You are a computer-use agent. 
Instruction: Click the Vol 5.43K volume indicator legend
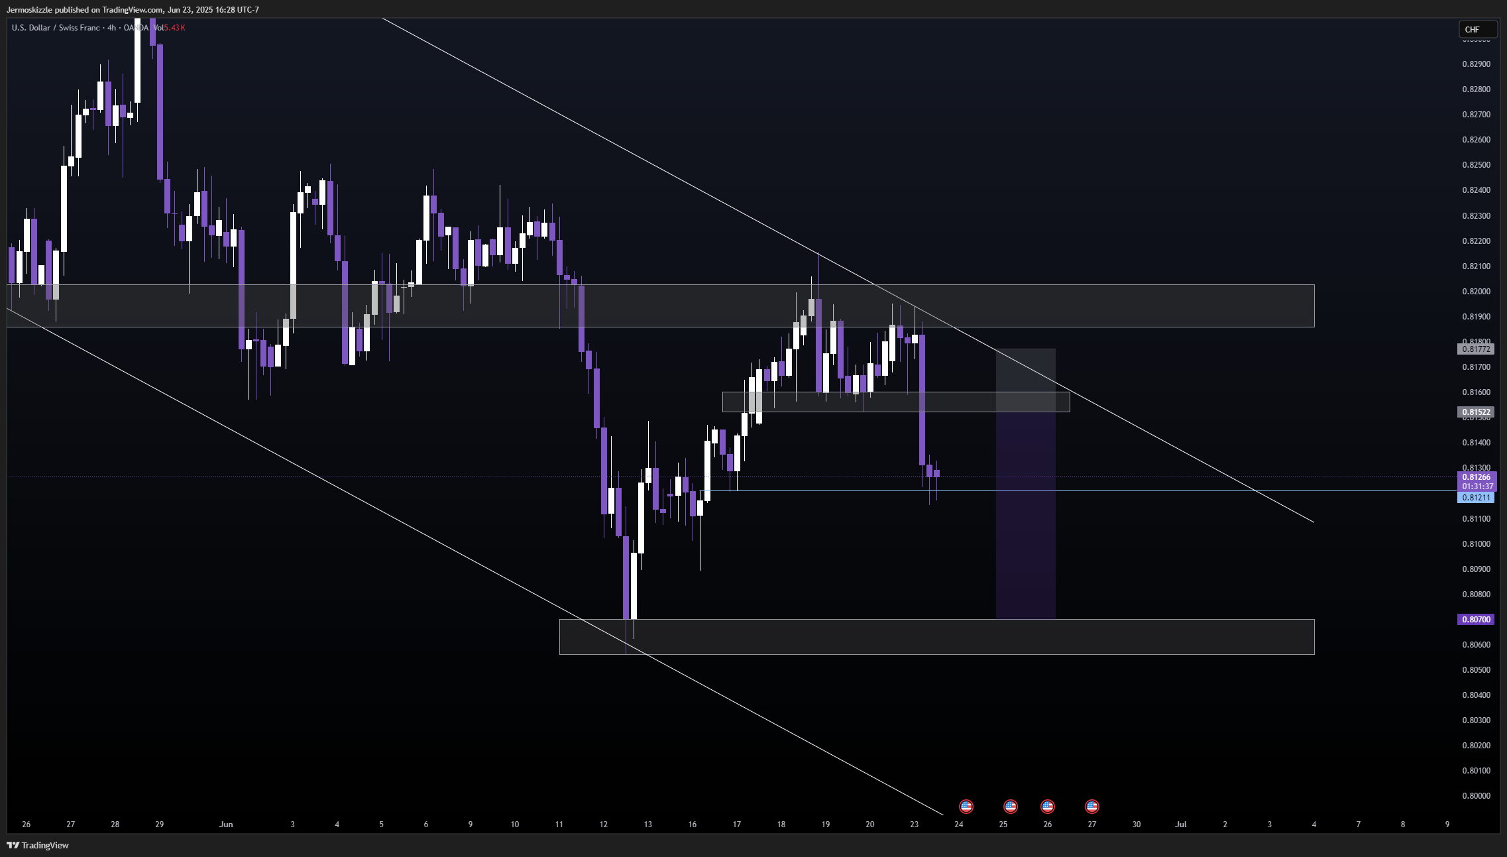[170, 28]
